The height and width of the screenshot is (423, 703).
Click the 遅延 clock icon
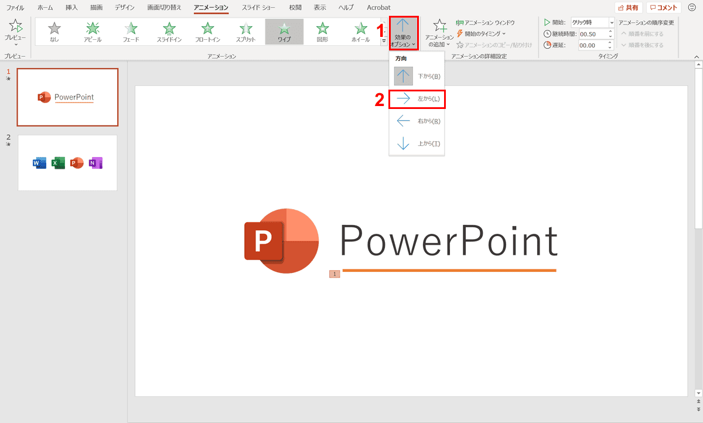tap(547, 45)
